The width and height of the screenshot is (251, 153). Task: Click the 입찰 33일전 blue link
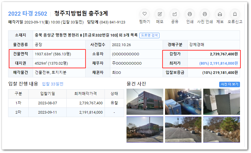pyautogui.click(x=53, y=84)
